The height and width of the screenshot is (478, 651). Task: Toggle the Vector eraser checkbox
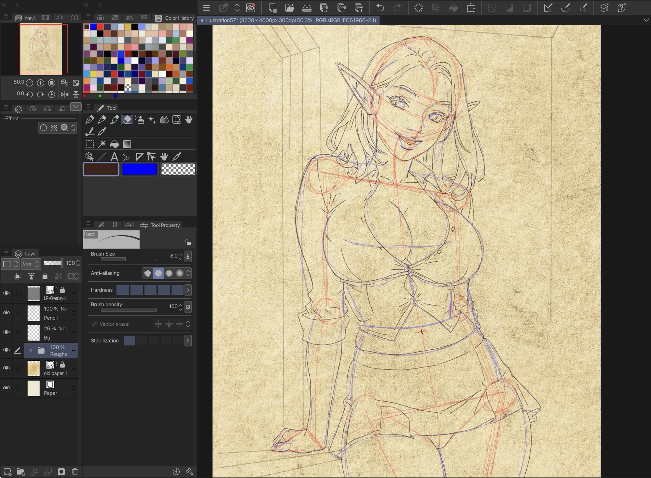[x=94, y=324]
